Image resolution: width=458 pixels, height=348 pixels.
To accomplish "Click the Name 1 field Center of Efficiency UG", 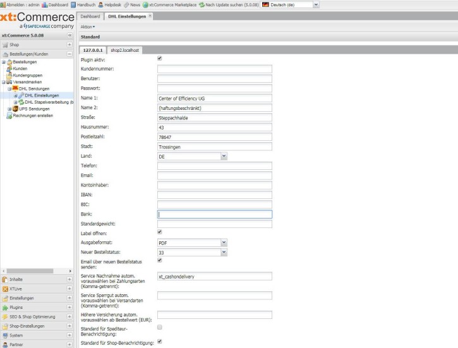I will (215, 98).
